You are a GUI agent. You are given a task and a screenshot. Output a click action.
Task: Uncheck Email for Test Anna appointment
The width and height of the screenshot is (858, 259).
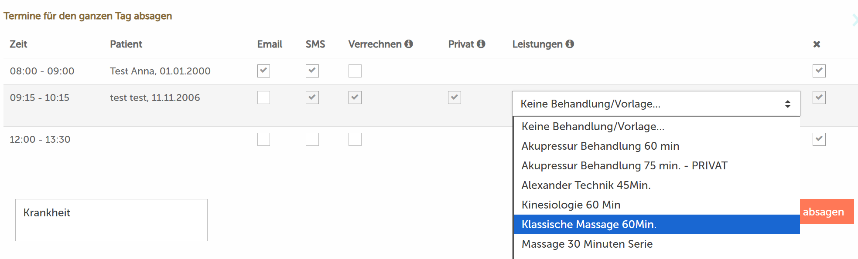click(x=263, y=71)
